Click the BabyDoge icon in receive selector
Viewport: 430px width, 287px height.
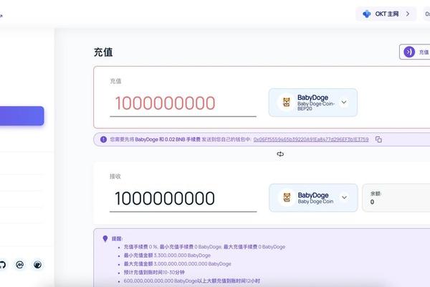pos(287,198)
